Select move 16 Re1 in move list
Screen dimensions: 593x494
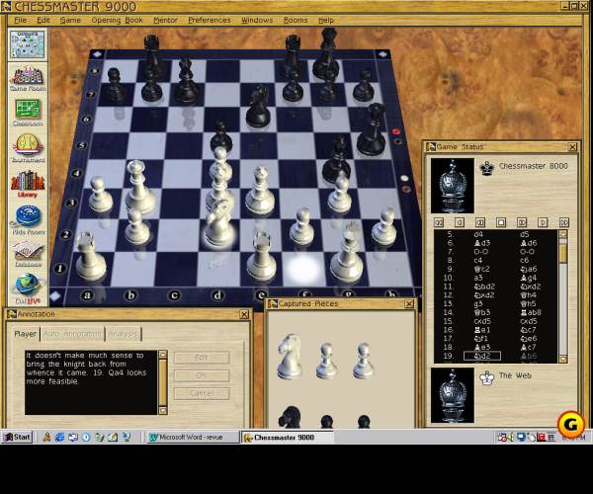point(482,330)
